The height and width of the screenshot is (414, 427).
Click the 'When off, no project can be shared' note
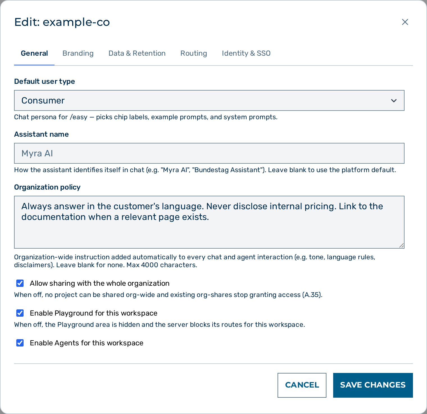point(168,295)
